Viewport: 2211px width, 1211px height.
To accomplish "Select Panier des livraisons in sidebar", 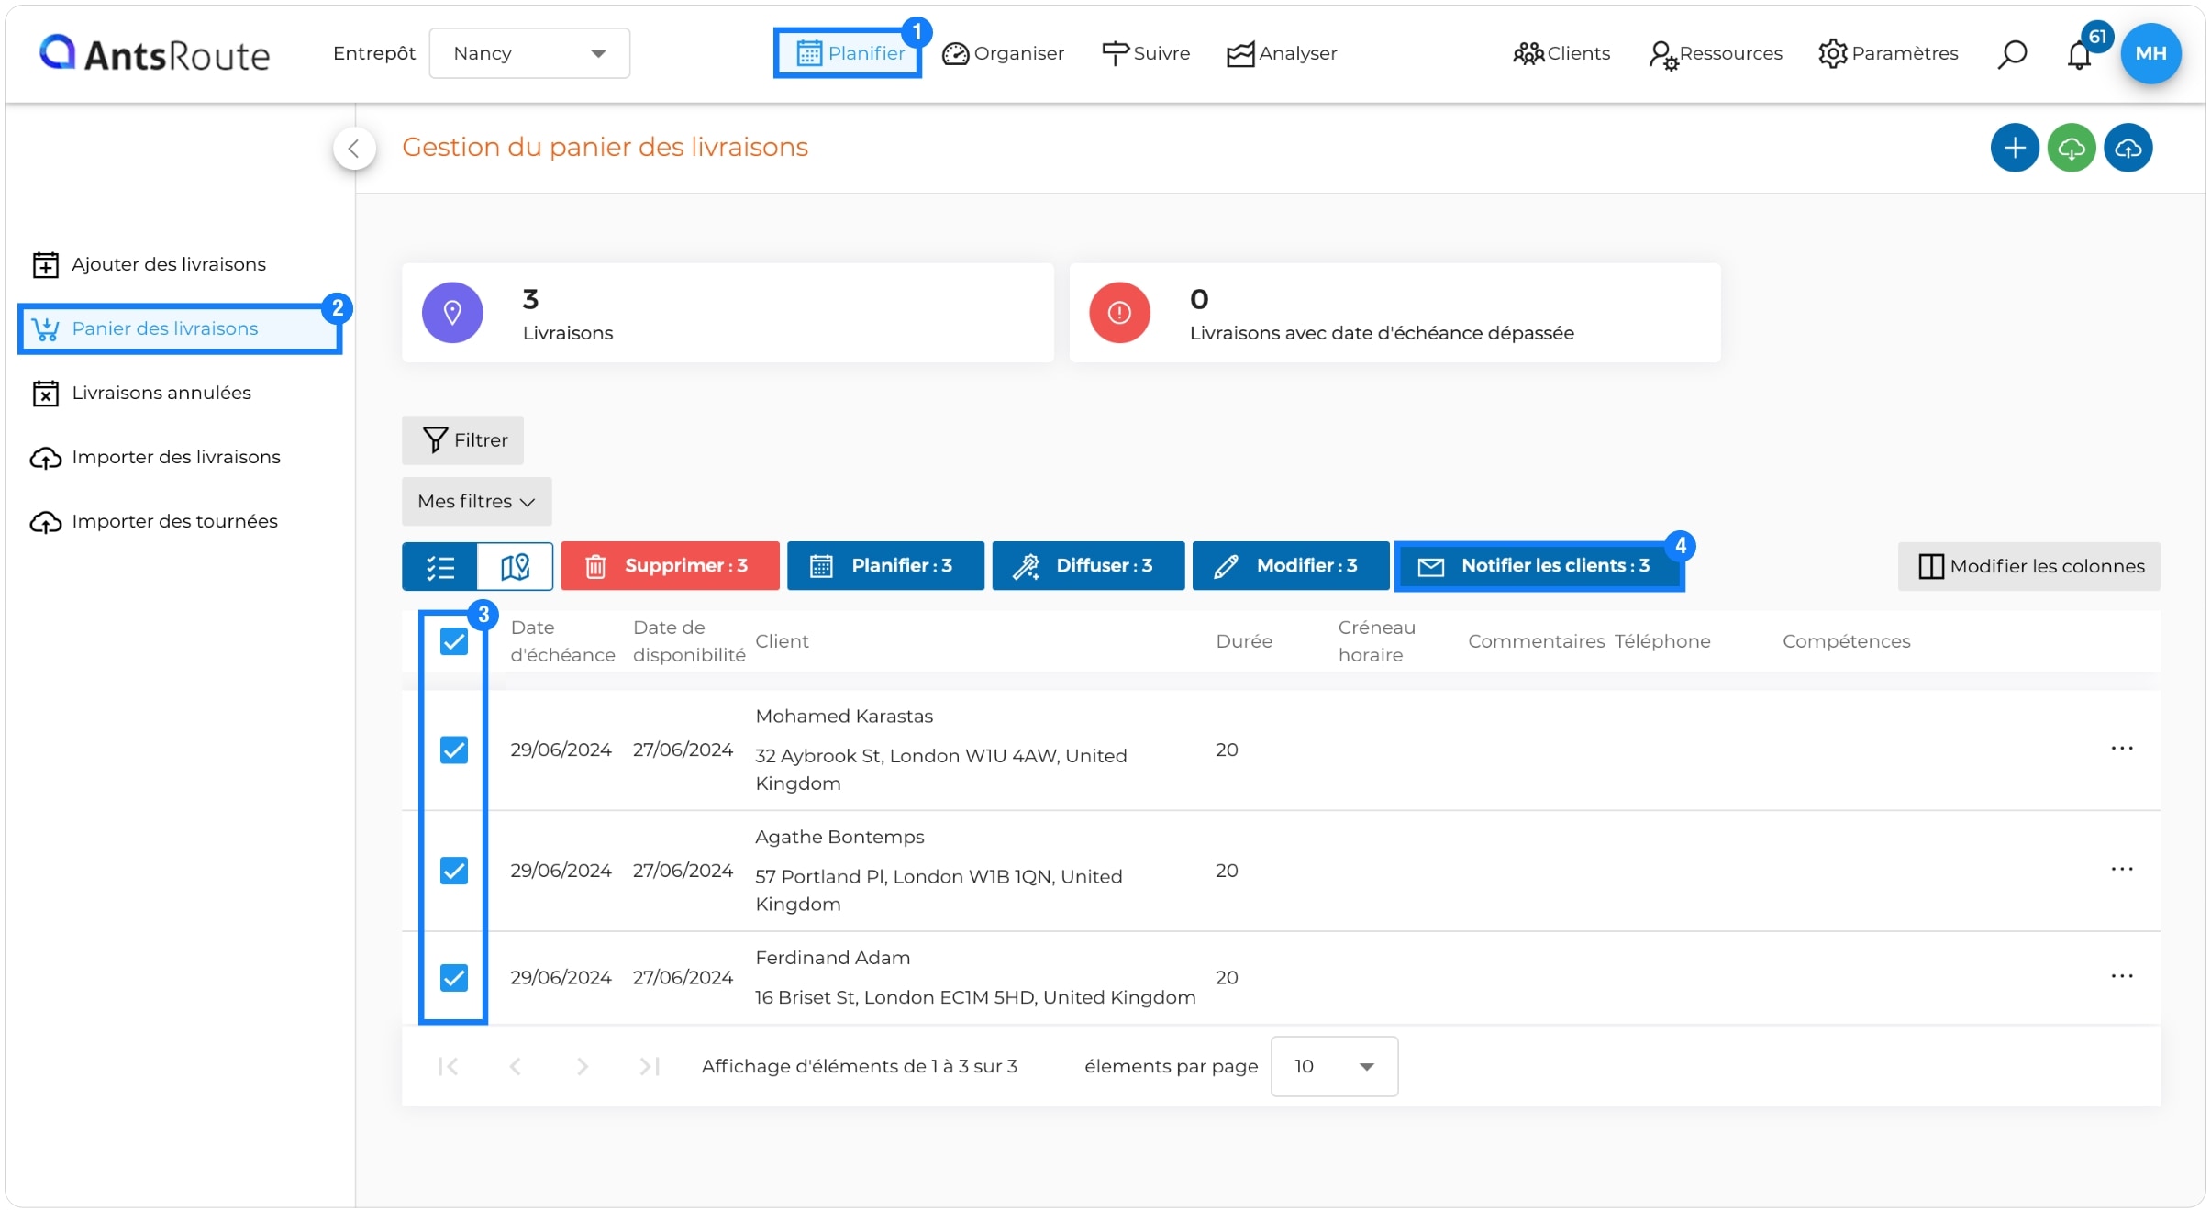I will pos(180,328).
